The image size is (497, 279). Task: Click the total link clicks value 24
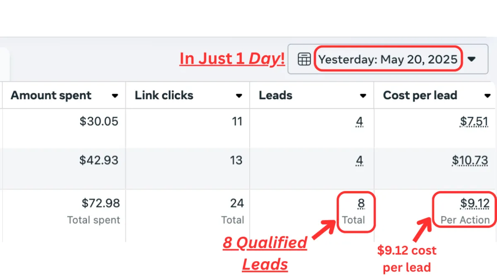(237, 203)
